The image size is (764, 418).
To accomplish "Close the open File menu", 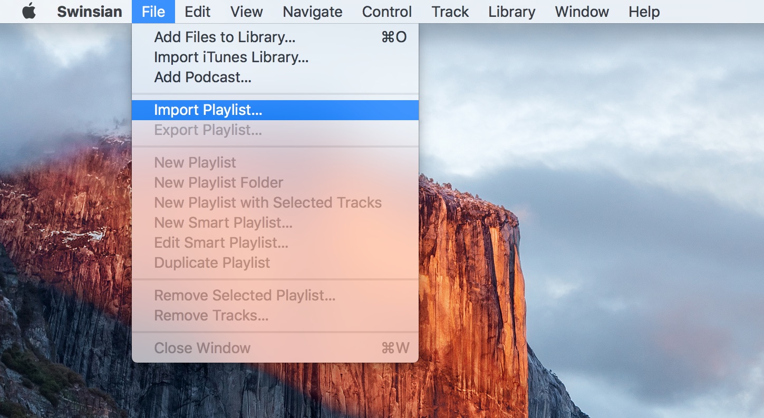I will [153, 12].
